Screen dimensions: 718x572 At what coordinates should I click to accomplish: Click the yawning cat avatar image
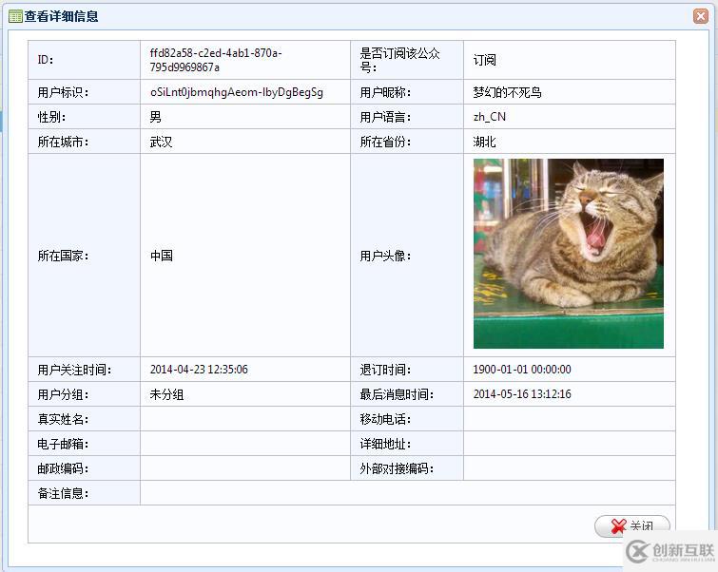pyautogui.click(x=569, y=254)
